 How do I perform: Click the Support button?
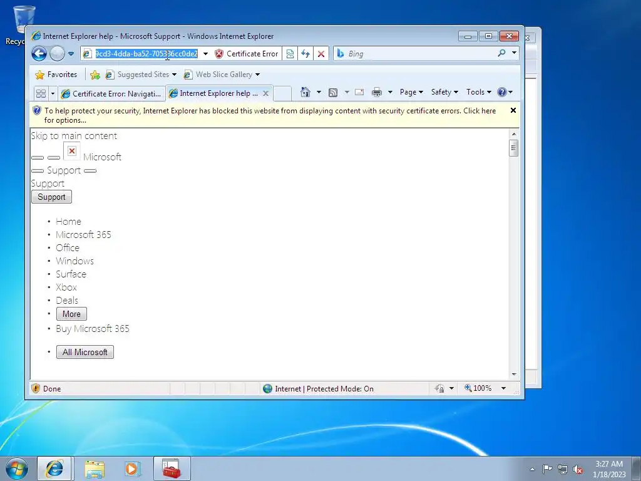coord(51,197)
